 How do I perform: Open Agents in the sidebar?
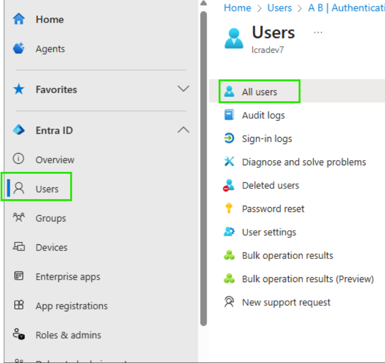click(x=50, y=49)
